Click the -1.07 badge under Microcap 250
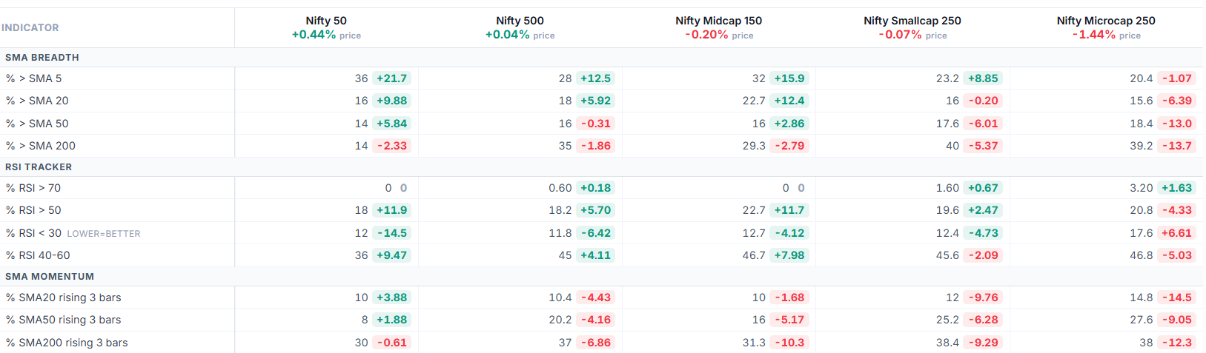The image size is (1206, 353). [1176, 78]
